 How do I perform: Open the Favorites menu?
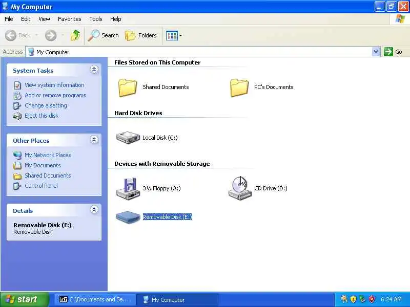pos(70,19)
